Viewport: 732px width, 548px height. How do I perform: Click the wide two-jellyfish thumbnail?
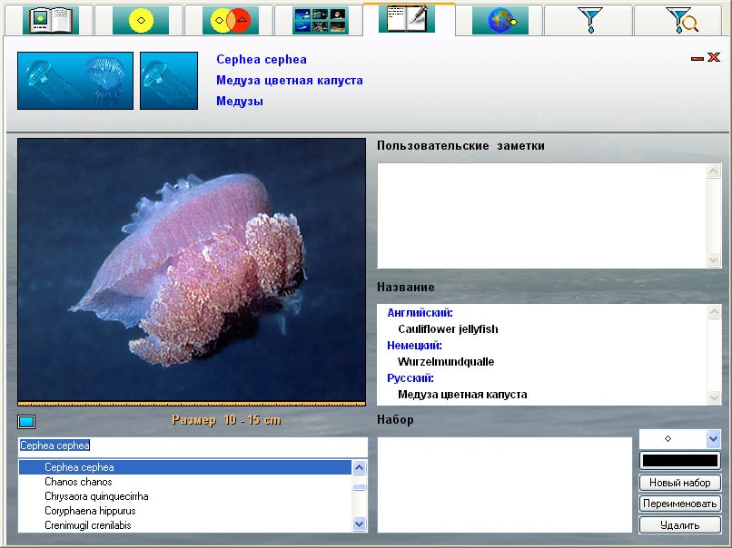tap(75, 81)
